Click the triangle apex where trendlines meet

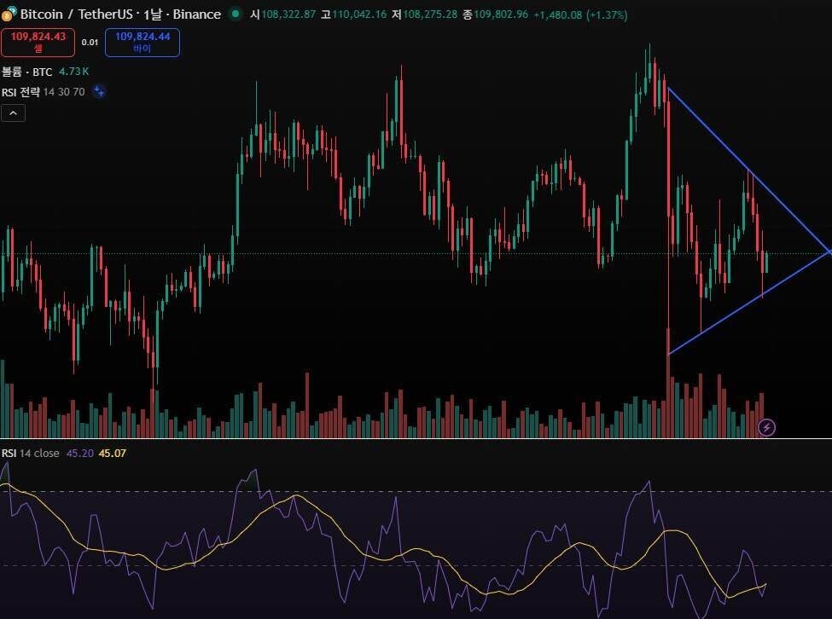(829, 252)
